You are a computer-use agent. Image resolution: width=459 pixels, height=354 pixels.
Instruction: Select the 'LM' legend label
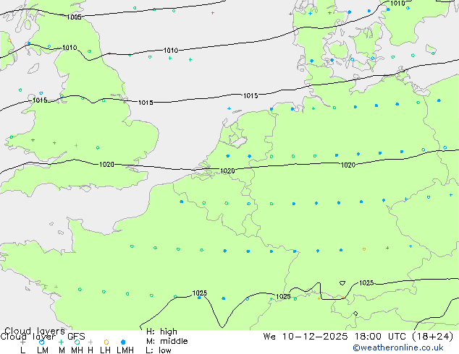(43, 350)
